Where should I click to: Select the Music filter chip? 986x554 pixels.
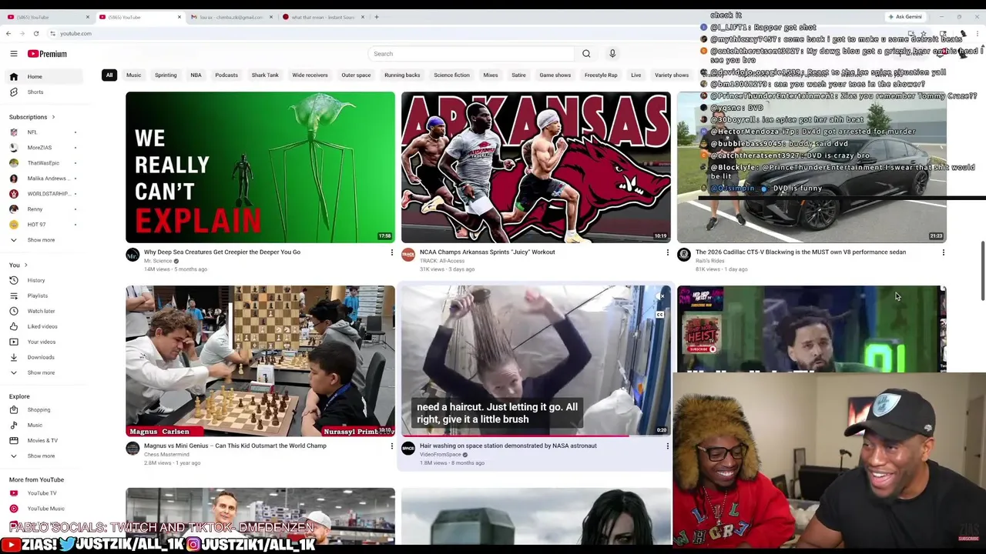133,75
